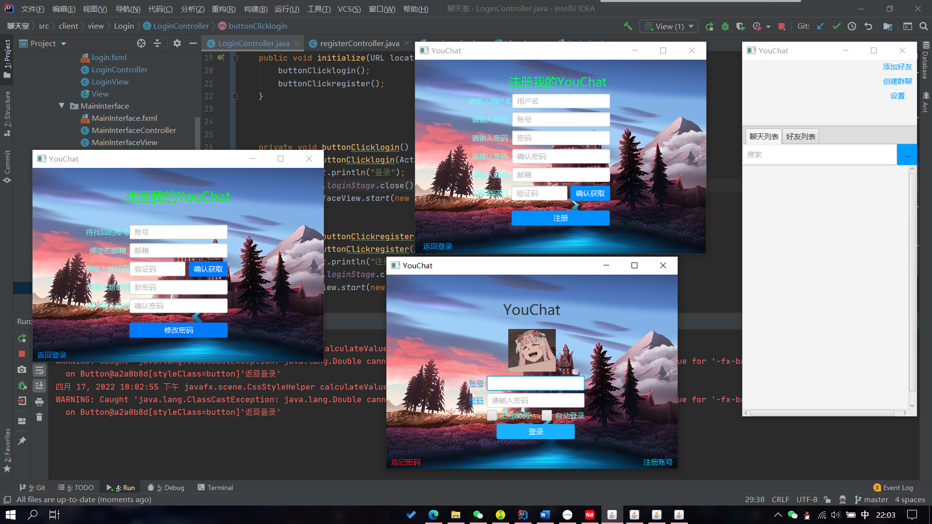This screenshot has height=524, width=932.
Task: Switch to registerController.java editor tab
Action: click(x=359, y=44)
